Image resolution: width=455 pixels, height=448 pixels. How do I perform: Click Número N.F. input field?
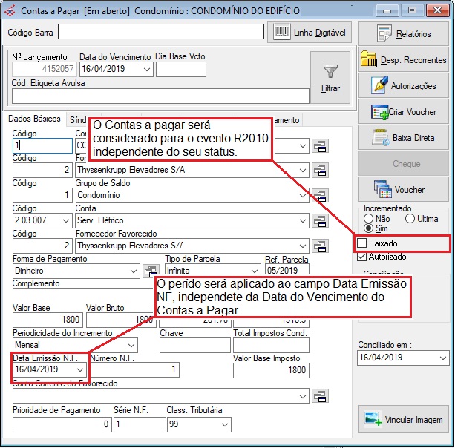pyautogui.click(x=135, y=369)
